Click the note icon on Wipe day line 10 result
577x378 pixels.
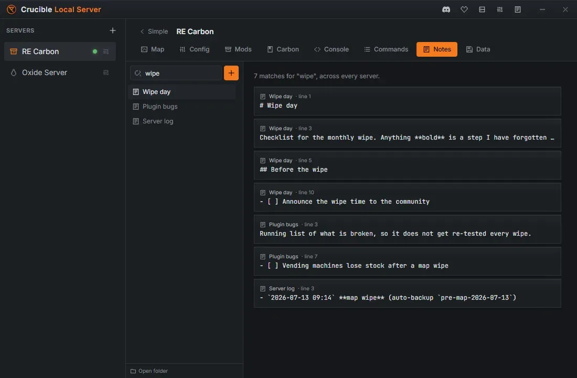pos(263,193)
